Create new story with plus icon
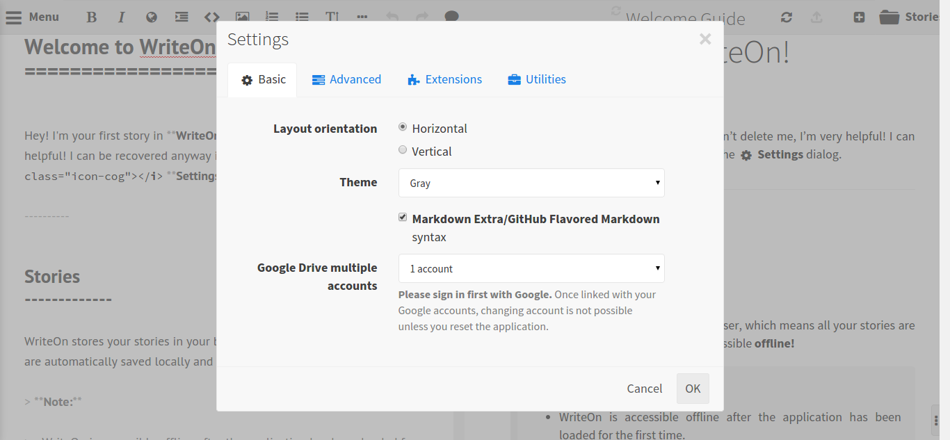 [x=859, y=17]
